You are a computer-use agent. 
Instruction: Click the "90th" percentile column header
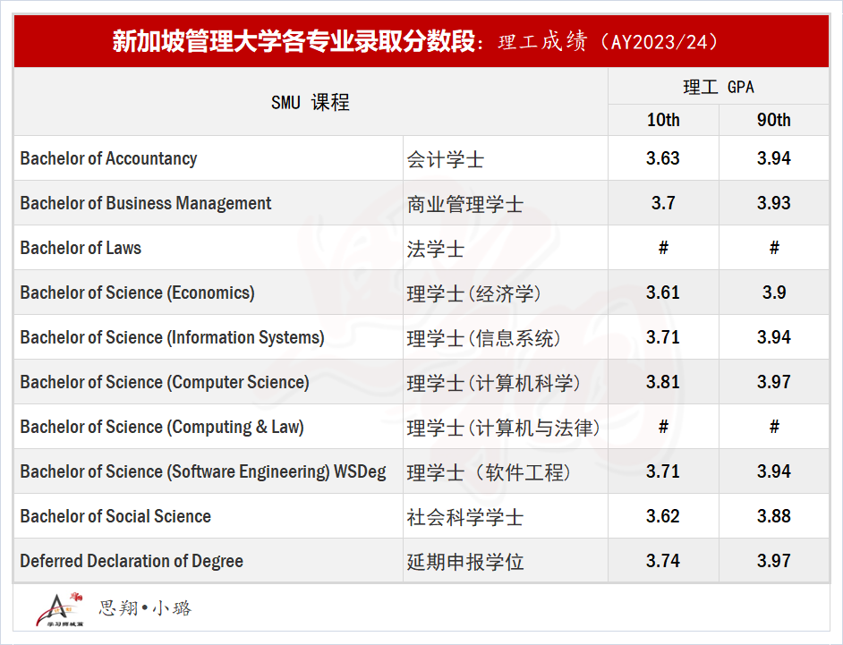774,120
